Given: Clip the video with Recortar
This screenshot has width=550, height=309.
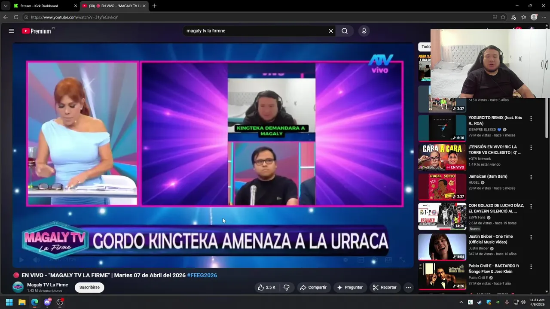Looking at the screenshot, I should pos(385,288).
